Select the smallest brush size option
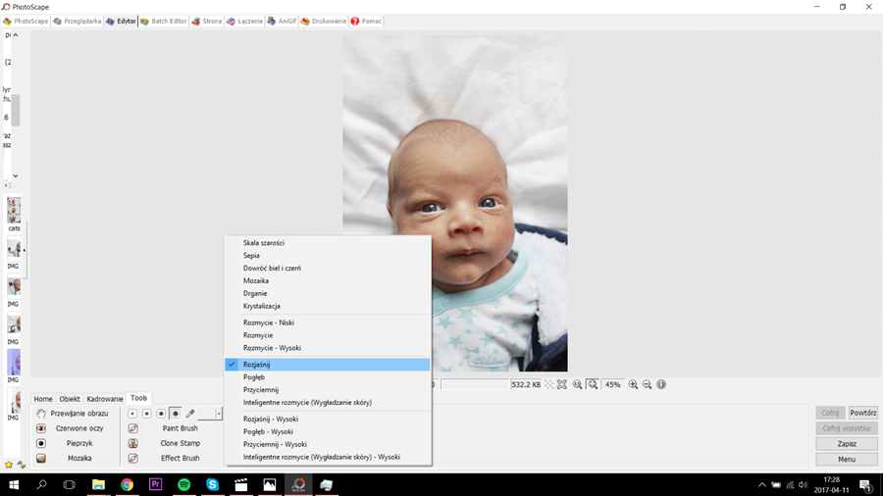Screen dimensions: 883x496 pos(132,414)
